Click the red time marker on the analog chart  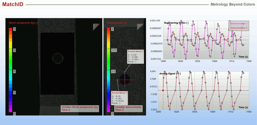[x=163, y=90]
